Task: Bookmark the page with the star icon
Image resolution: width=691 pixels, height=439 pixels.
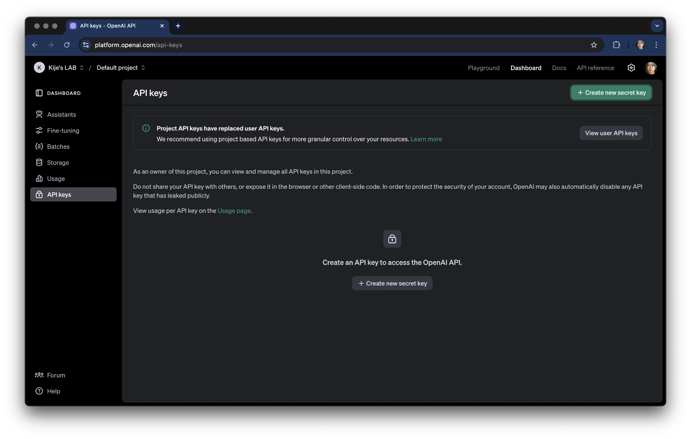Action: tap(593, 45)
